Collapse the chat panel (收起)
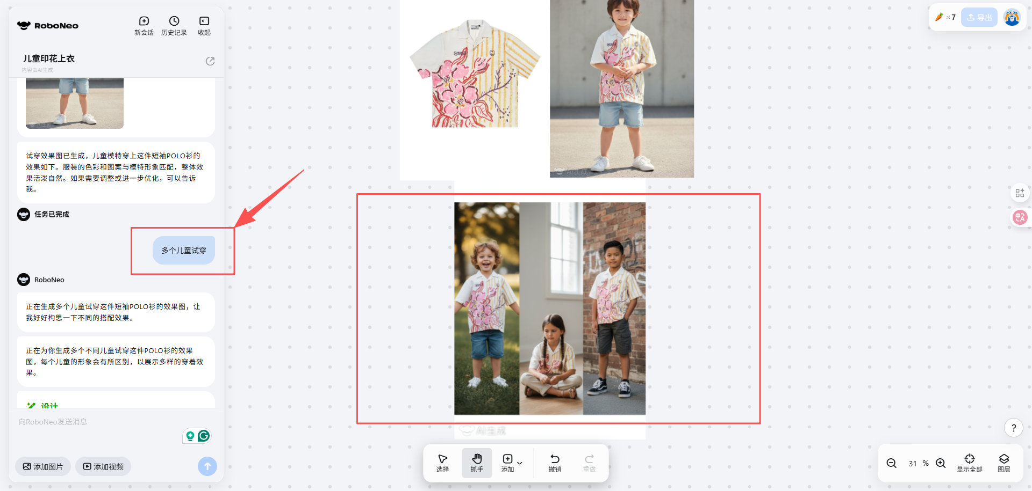 [x=204, y=25]
